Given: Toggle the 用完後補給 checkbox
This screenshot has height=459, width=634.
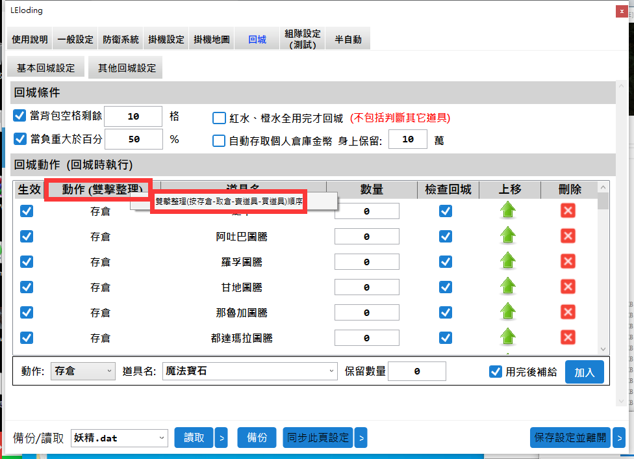Looking at the screenshot, I should point(495,372).
